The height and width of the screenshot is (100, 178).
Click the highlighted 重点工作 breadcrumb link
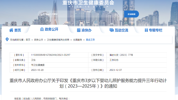(90, 40)
